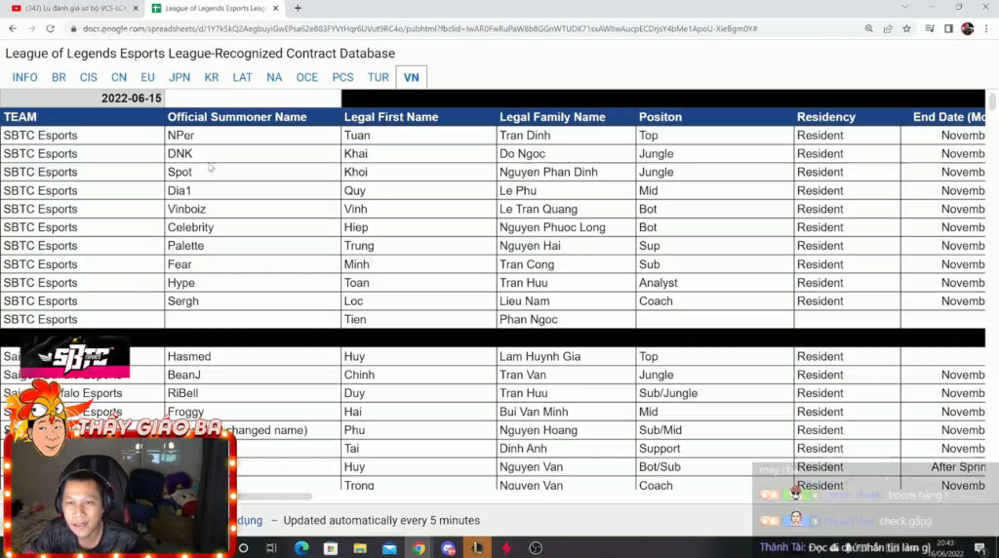
Task: Click family name Bui Van Minh
Action: pyautogui.click(x=566, y=412)
